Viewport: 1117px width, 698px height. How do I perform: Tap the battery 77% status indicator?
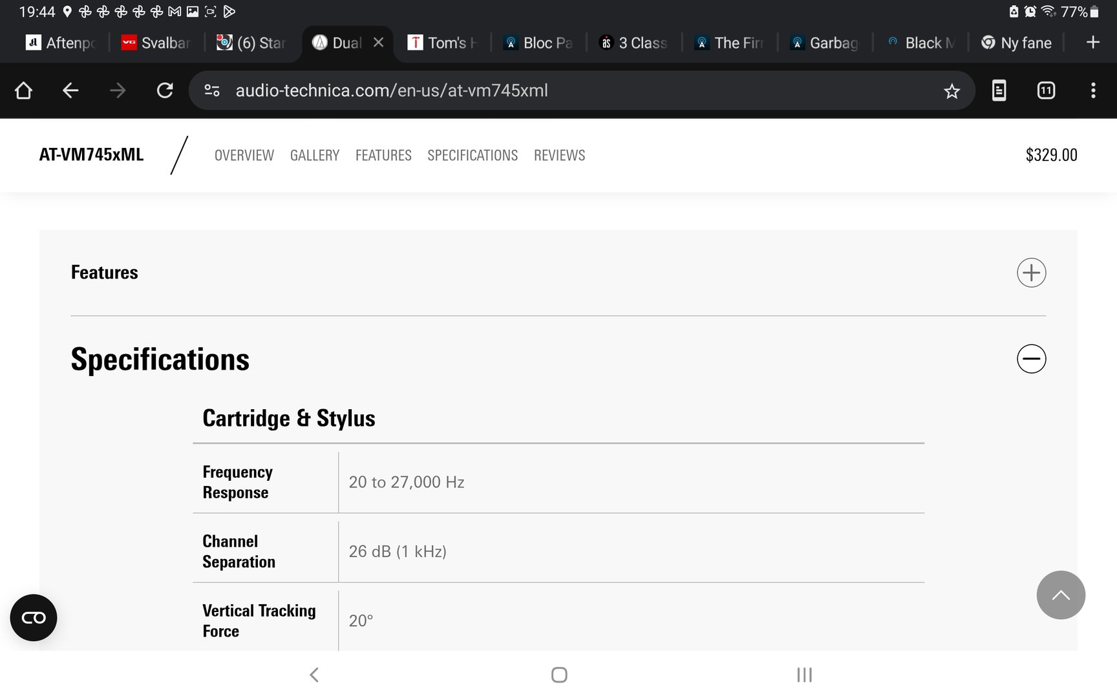1080,12
